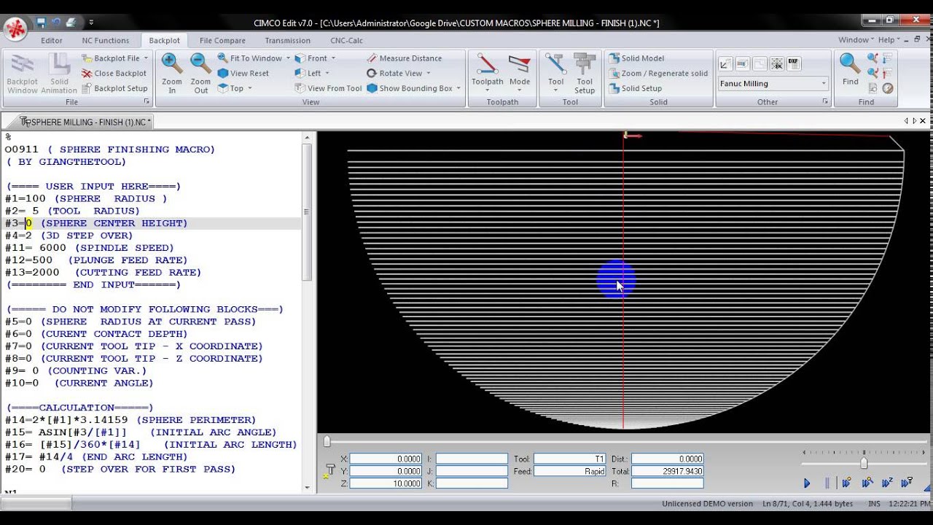Click the Tool button in Tool group
Viewport: 933px width, 525px height.
555,71
